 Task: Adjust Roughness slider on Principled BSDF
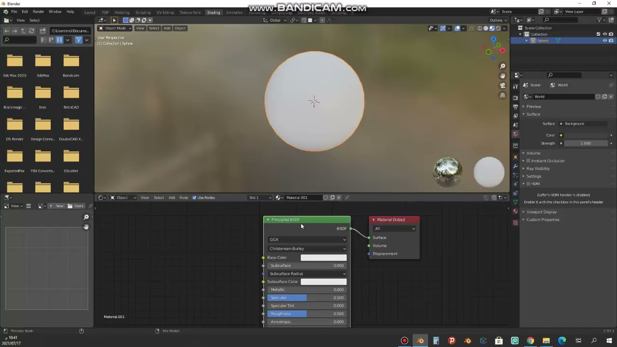[x=307, y=314]
